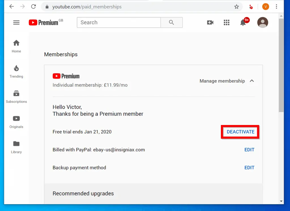The height and width of the screenshot is (211, 290).
Task: Open the Chrome three-dot menu
Action: (x=276, y=6)
